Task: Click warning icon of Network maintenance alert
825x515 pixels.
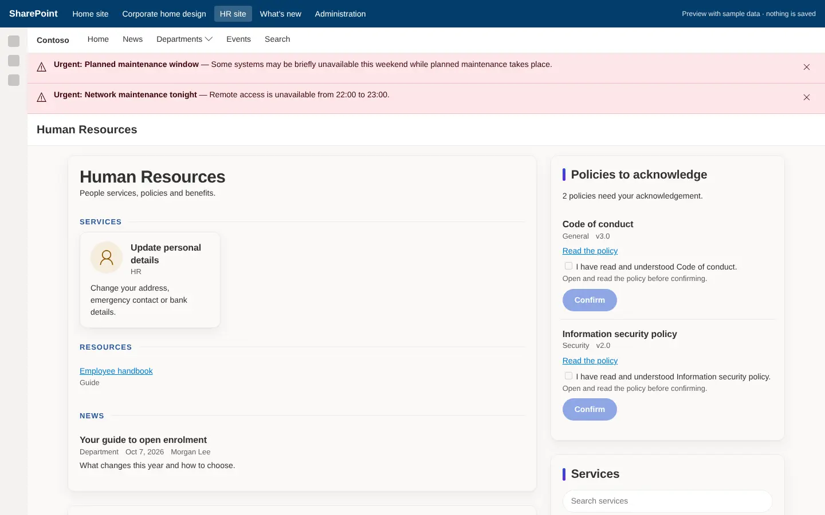Action: click(x=41, y=97)
